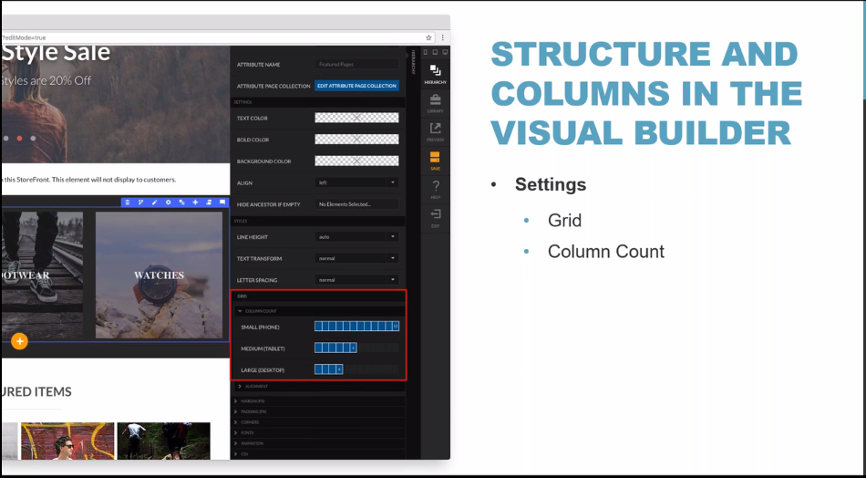Viewport: 866px width, 478px height.
Task: Click the Footwear category tile
Action: pyautogui.click(x=42, y=275)
